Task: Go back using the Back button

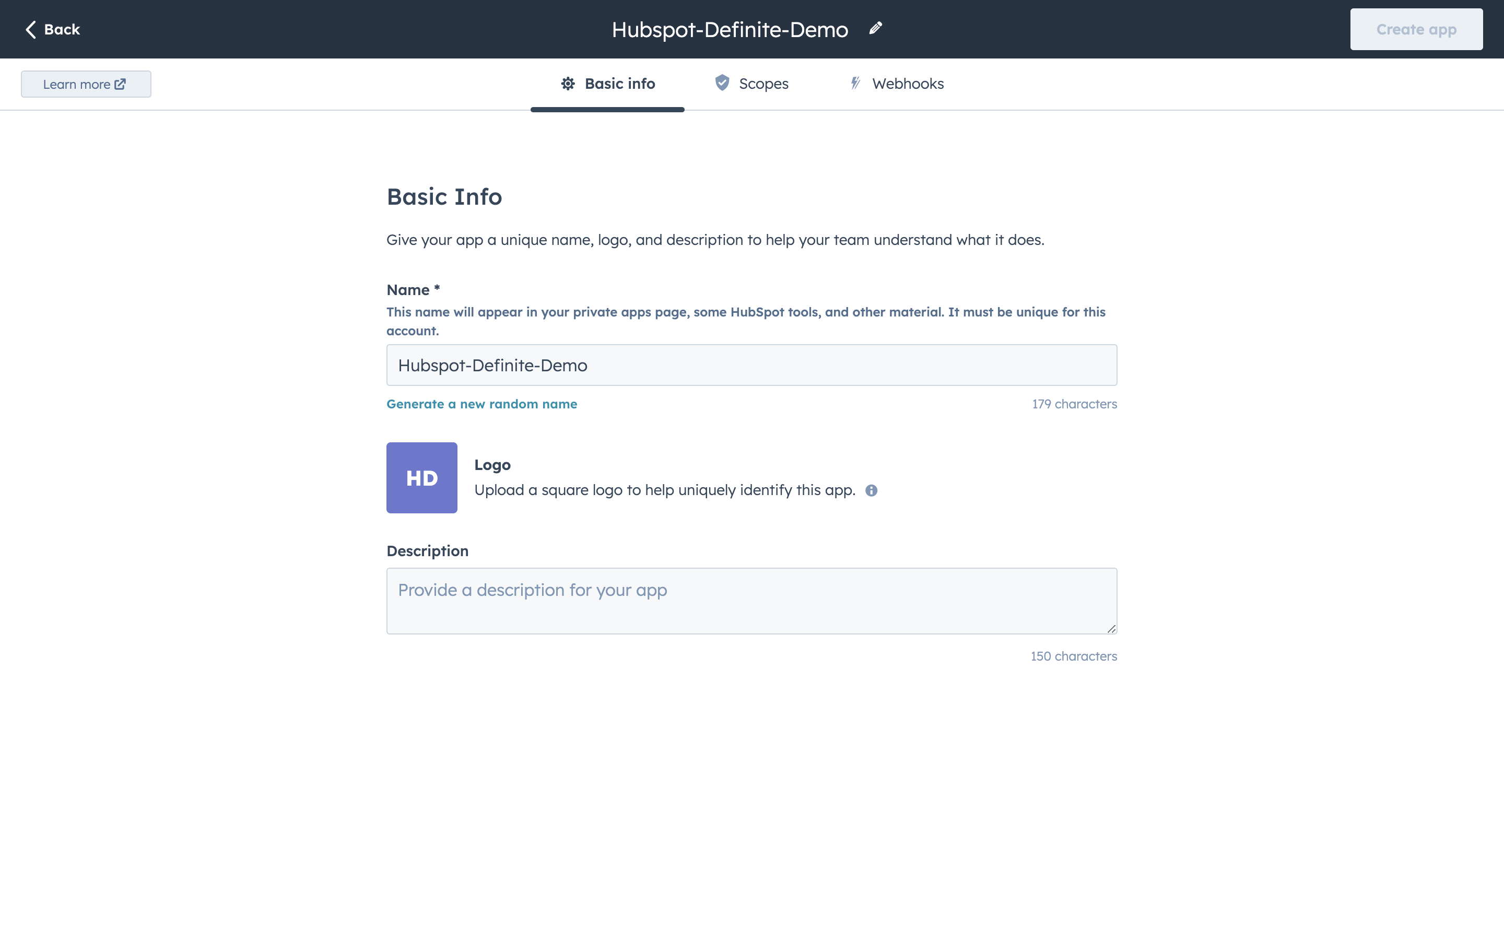Action: 53,29
